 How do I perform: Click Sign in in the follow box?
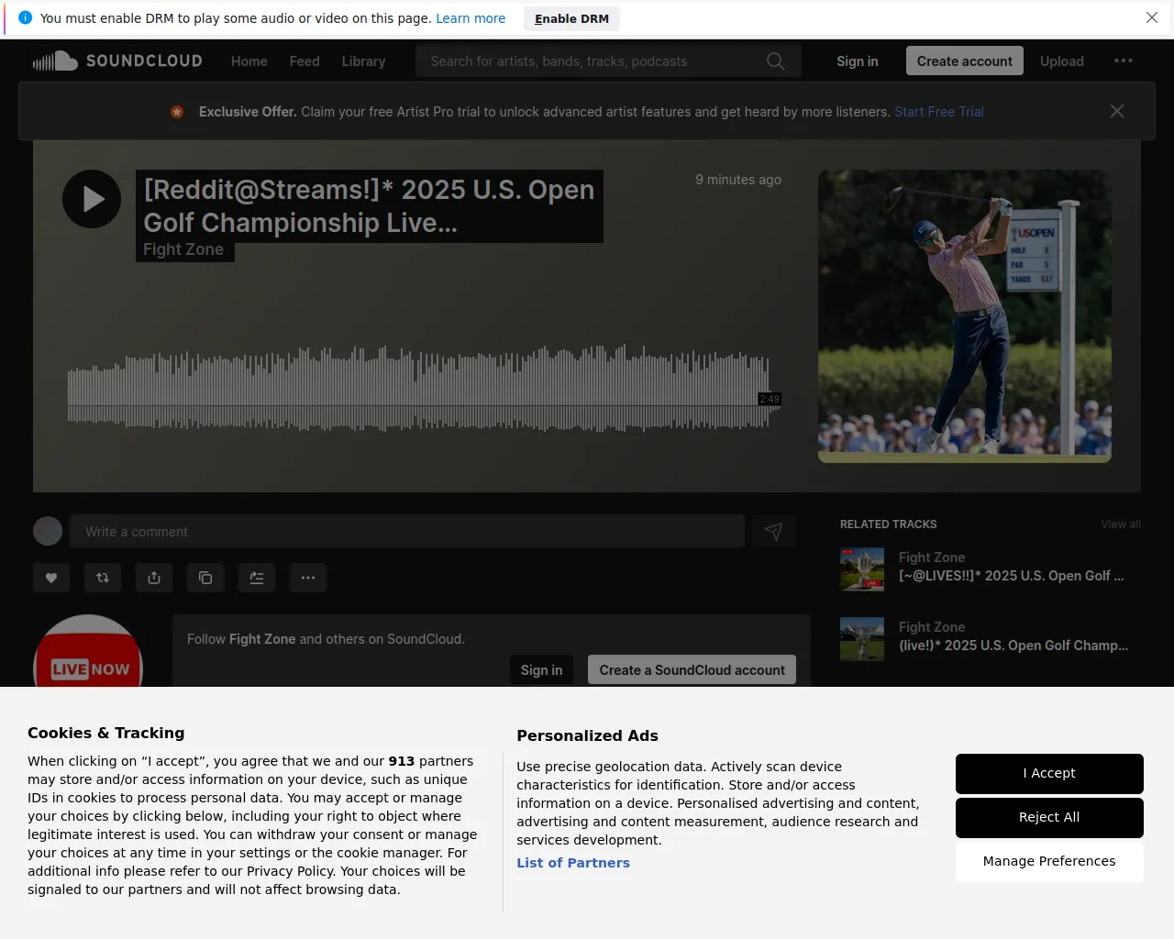pos(541,670)
